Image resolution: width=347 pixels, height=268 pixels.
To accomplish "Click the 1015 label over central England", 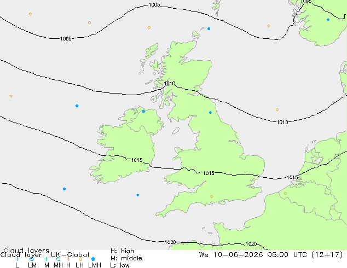I will tap(209, 173).
